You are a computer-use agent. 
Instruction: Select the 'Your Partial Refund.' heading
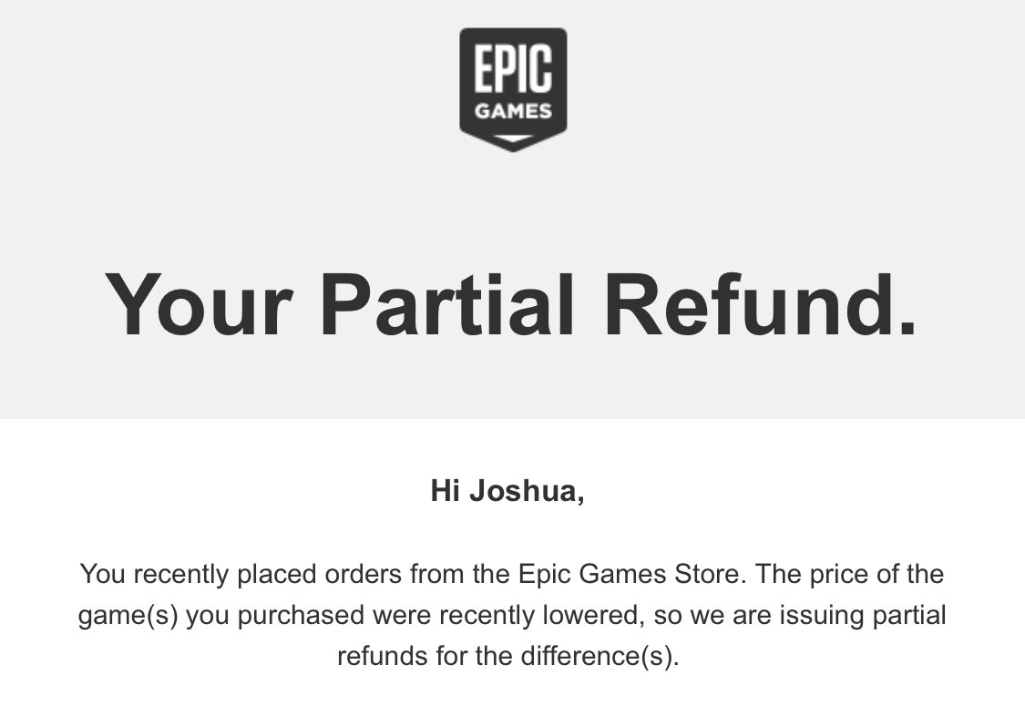coord(511,305)
